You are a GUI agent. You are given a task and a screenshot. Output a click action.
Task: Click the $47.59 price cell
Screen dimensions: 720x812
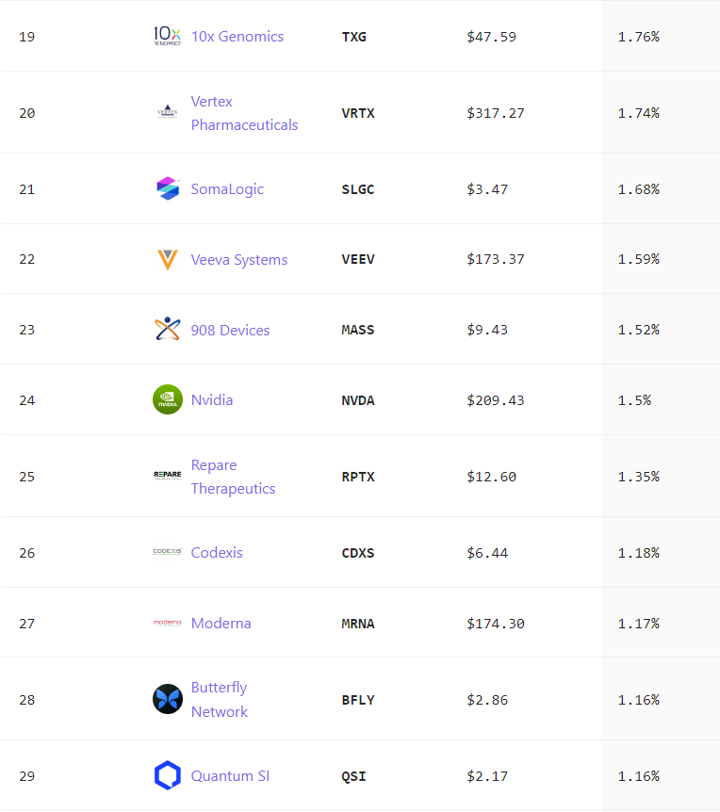pos(492,37)
